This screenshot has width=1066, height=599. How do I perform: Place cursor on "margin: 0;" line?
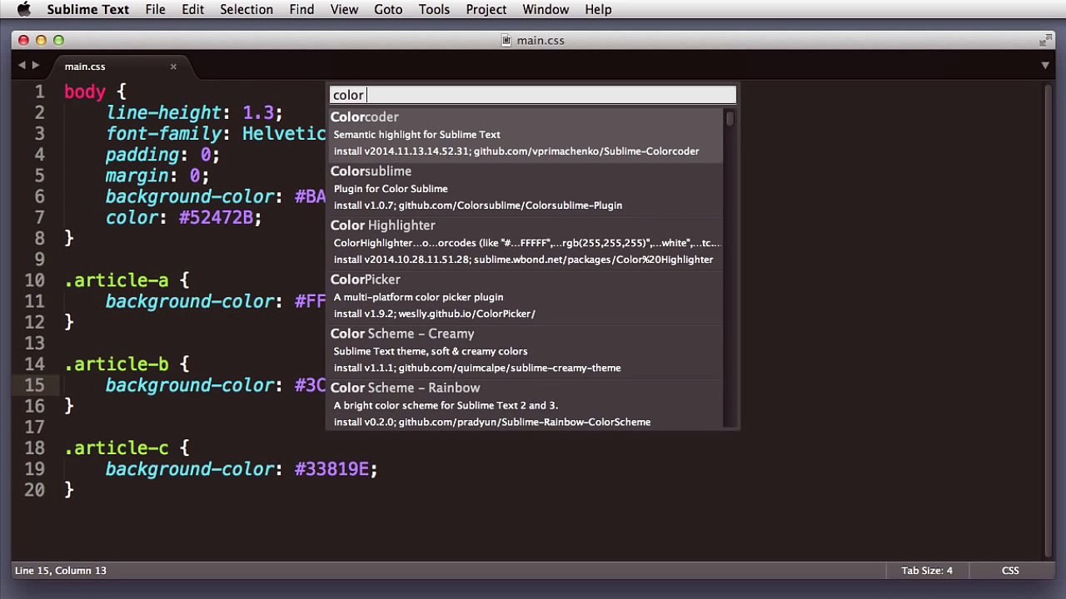coord(157,176)
